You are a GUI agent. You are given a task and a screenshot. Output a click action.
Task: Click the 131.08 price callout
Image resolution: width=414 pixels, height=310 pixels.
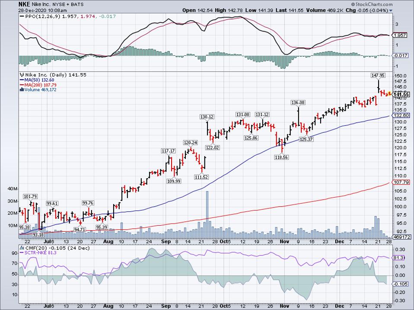coord(242,115)
